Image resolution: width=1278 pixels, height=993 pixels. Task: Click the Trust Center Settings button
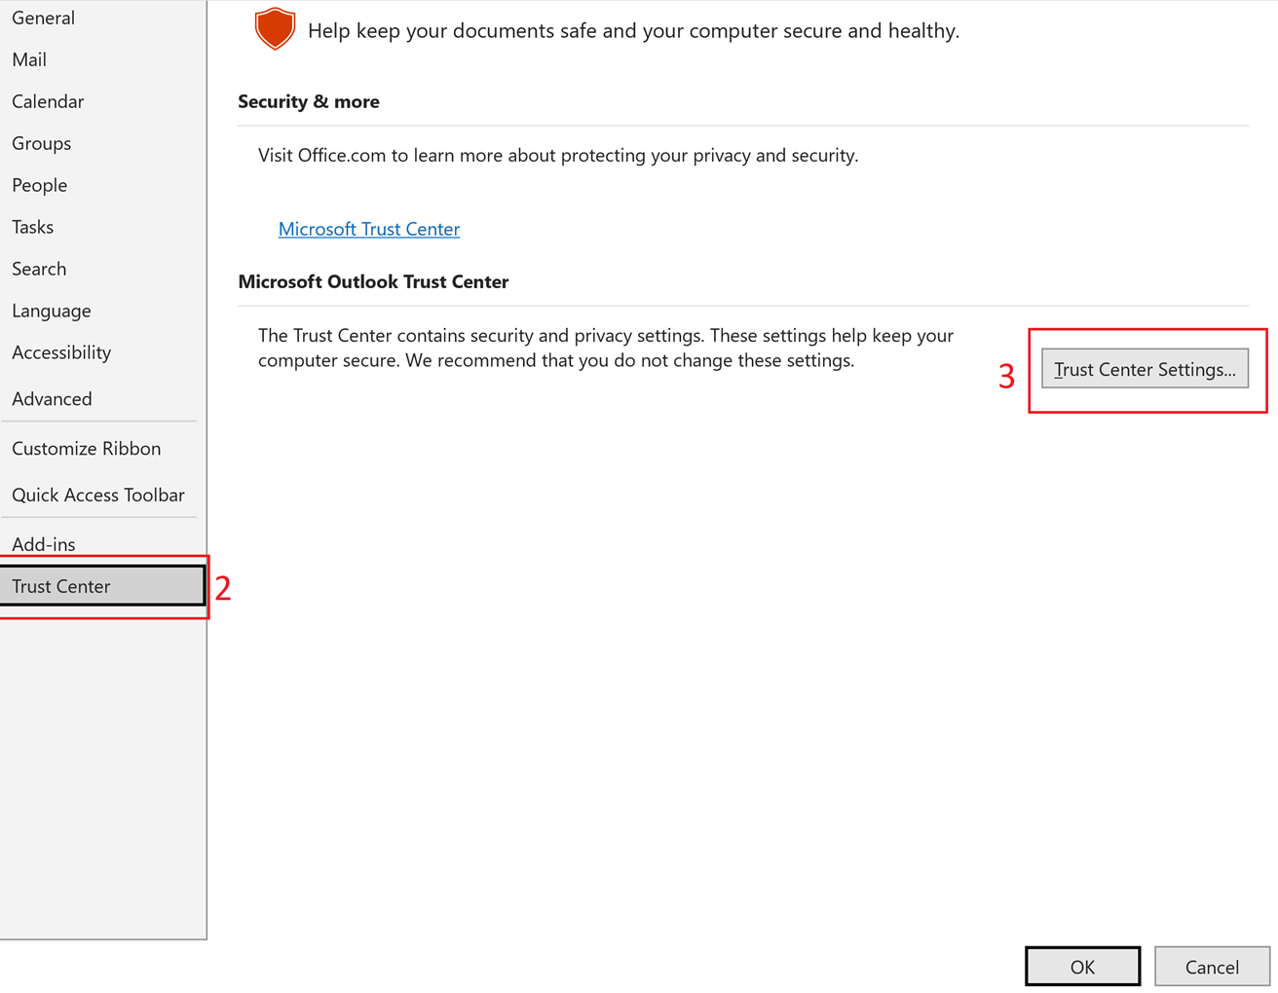click(1145, 369)
